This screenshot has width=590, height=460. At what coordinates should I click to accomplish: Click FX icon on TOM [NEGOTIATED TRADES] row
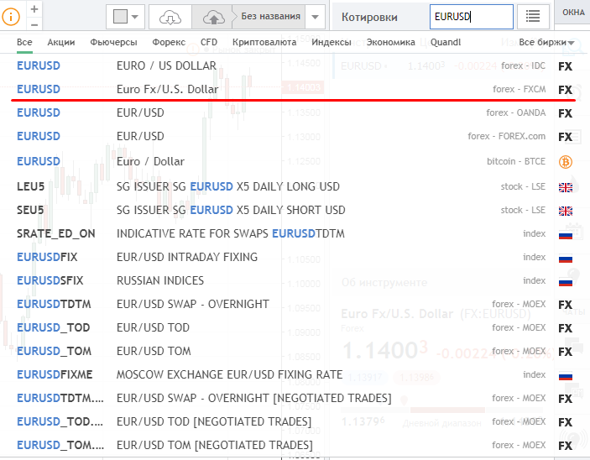565,446
